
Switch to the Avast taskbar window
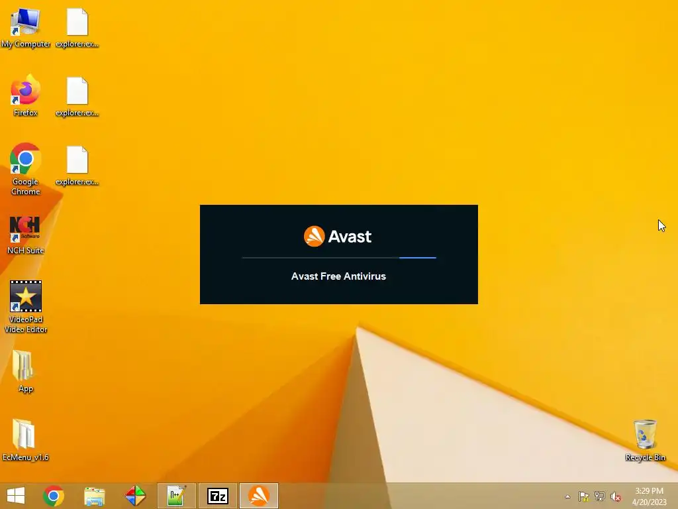pos(259,496)
